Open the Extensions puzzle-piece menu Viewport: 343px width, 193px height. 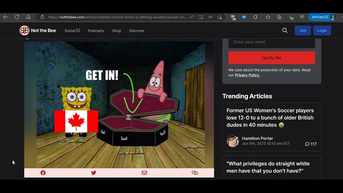[x=255, y=17]
